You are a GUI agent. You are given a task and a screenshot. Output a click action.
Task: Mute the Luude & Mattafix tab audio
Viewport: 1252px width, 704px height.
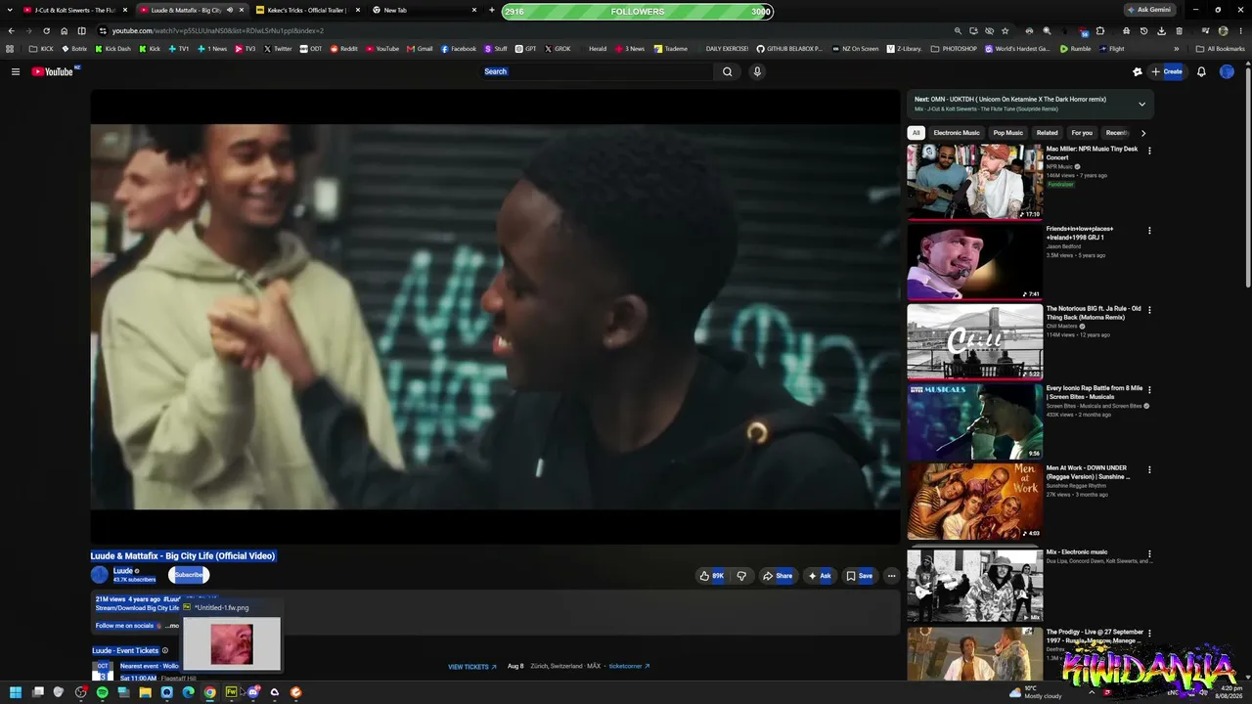click(230, 10)
